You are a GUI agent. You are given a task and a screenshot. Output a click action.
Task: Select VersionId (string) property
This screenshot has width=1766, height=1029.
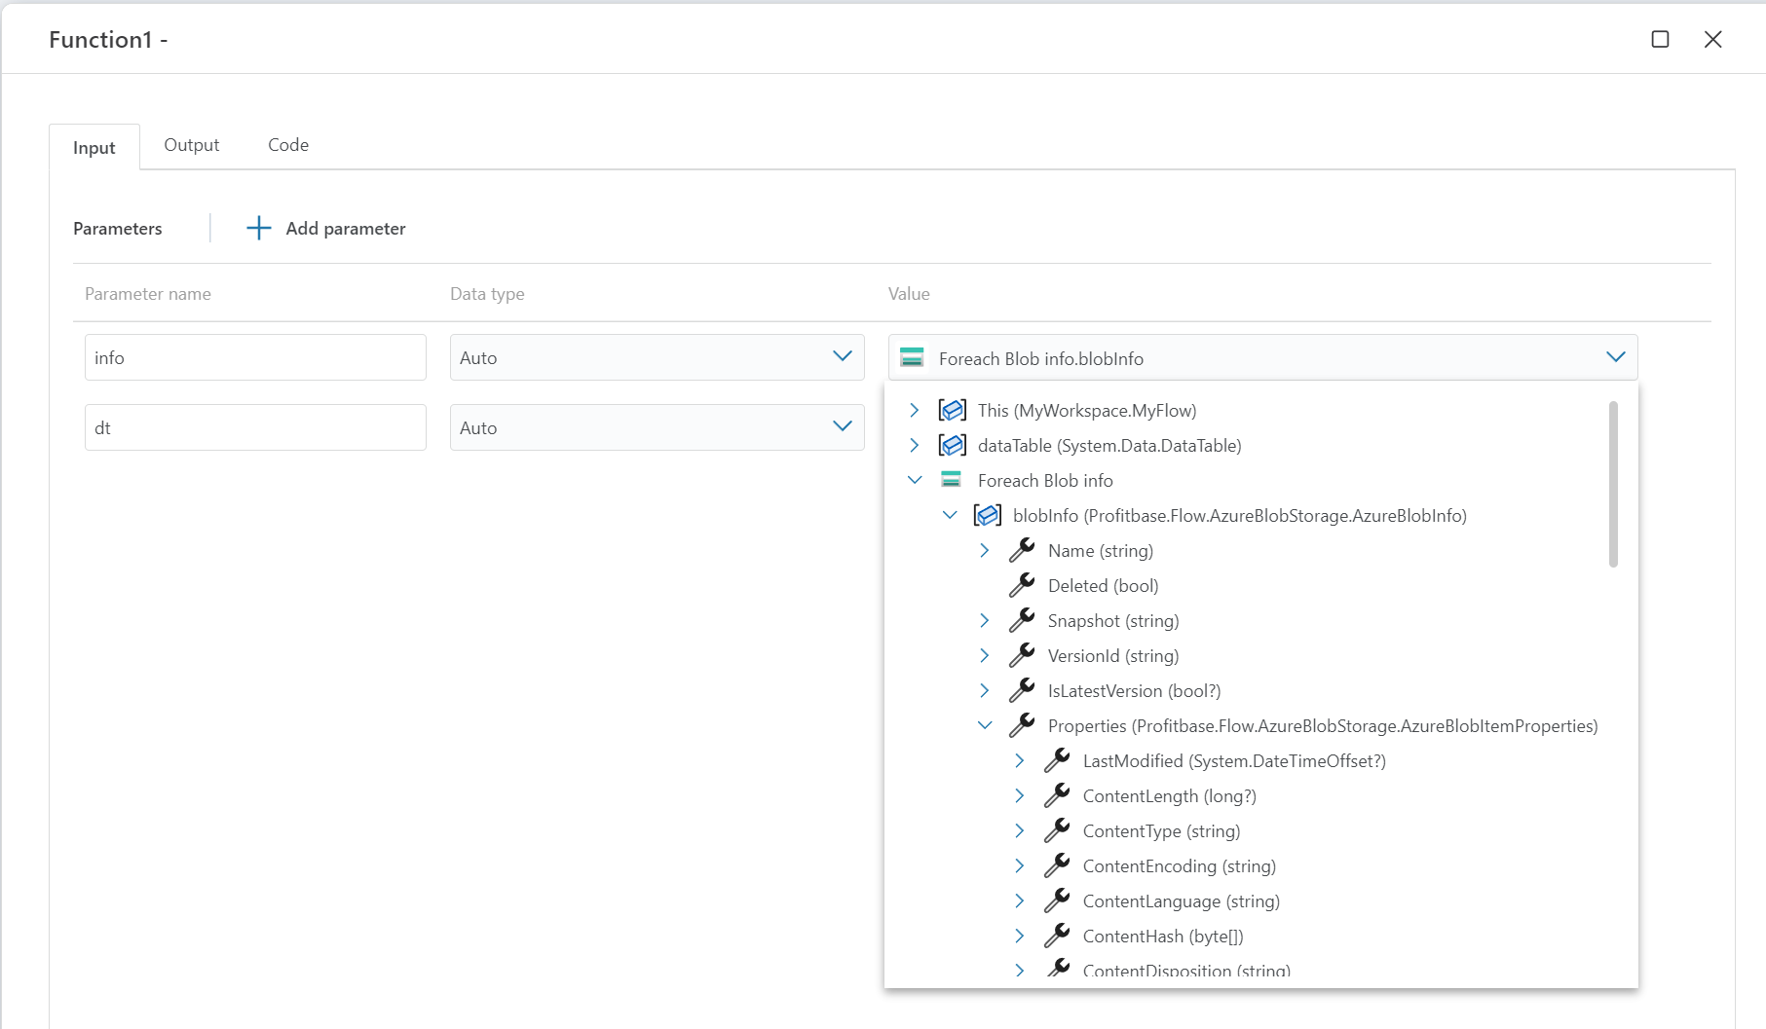tap(1113, 656)
